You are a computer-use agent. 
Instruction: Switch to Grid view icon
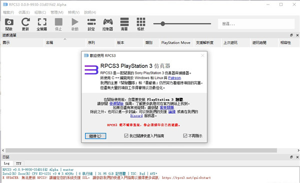point(141,22)
